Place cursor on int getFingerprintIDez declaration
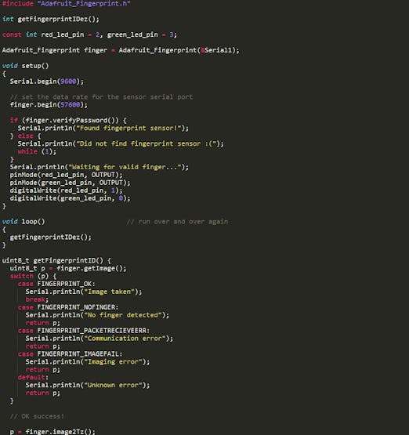 [50, 19]
